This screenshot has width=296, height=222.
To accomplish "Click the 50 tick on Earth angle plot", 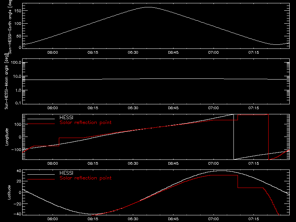I will coord(19,36).
